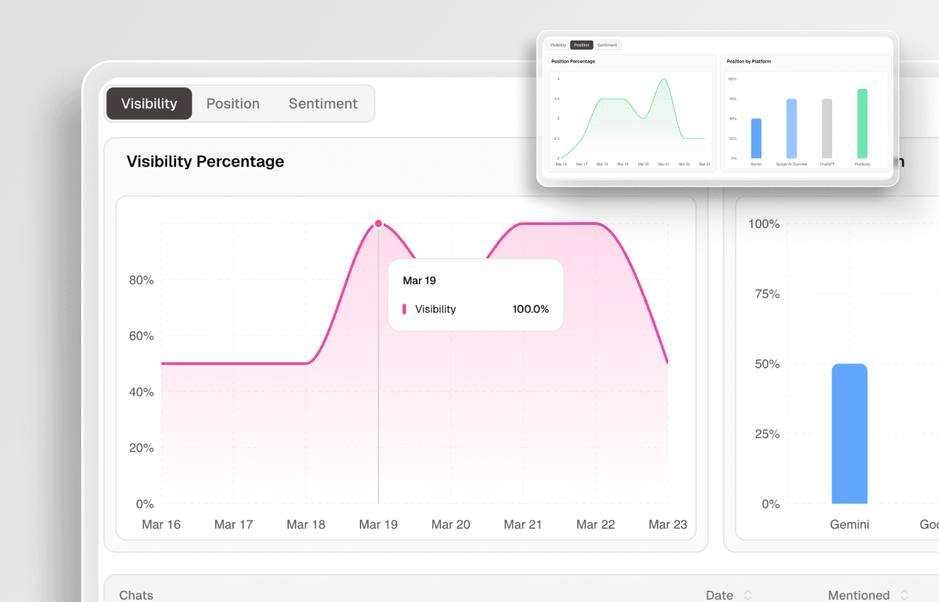Select the active Visibility tab
Viewport: 939px width, 602px height.
click(x=148, y=103)
